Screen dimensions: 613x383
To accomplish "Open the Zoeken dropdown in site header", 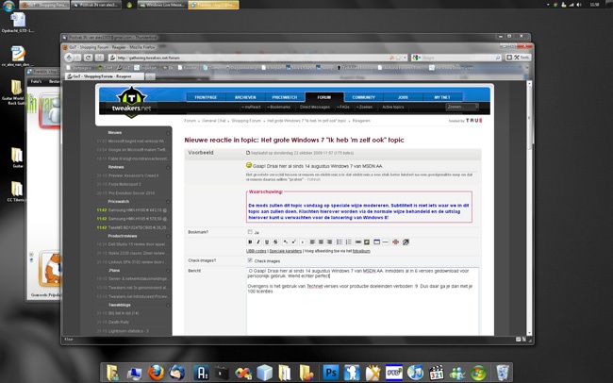I will 475,107.
